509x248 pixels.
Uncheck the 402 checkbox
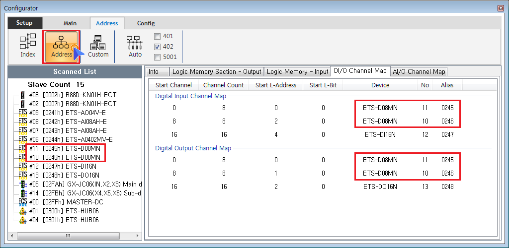(x=157, y=47)
